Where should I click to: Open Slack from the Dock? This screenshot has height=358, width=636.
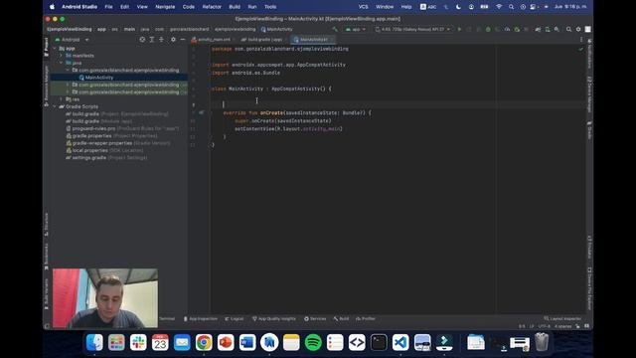(138, 342)
